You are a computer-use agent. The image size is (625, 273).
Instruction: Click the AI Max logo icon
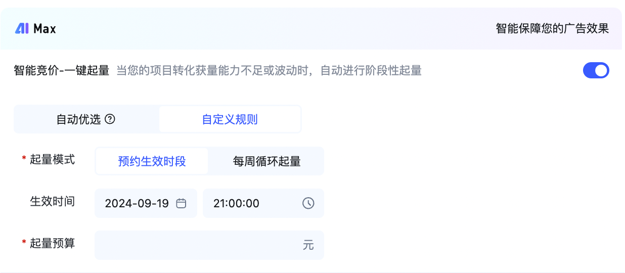[22, 28]
